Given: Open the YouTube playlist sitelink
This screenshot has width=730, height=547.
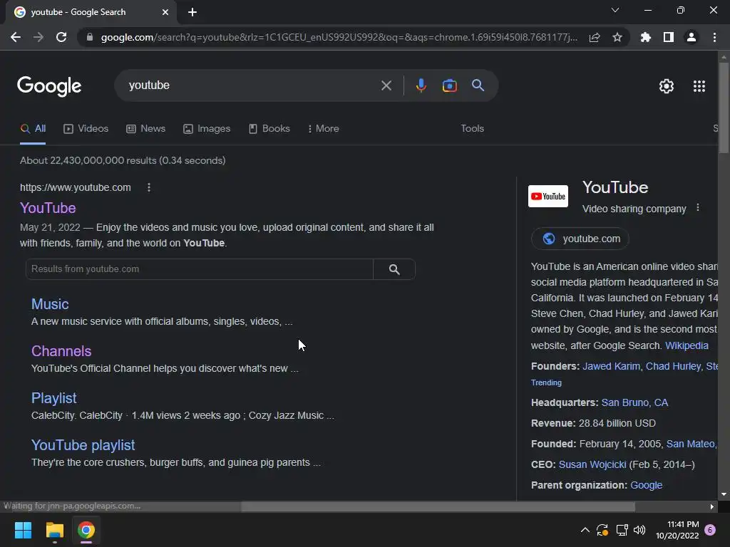Looking at the screenshot, I should coord(83,445).
